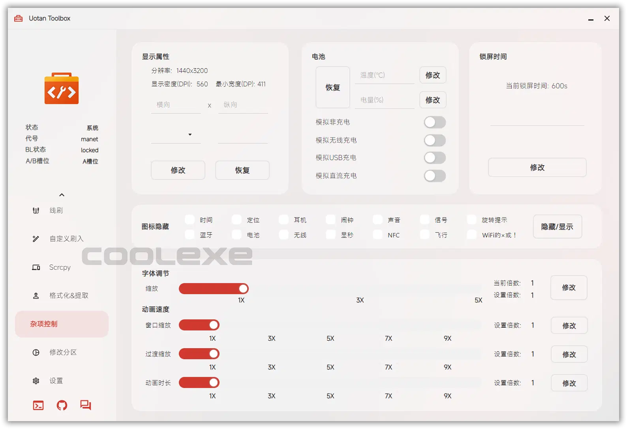Click 修改 for 过渡缩放 animation
This screenshot has width=627, height=429.
569,354
